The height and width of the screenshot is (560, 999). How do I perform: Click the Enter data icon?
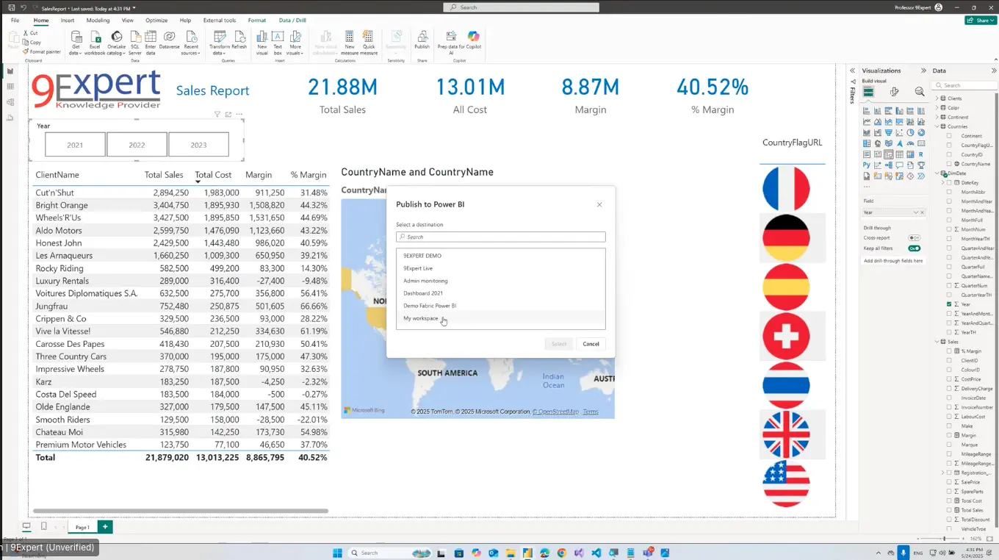(x=151, y=37)
